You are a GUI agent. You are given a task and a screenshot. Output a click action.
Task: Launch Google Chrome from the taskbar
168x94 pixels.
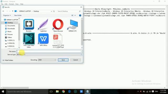pos(63,92)
